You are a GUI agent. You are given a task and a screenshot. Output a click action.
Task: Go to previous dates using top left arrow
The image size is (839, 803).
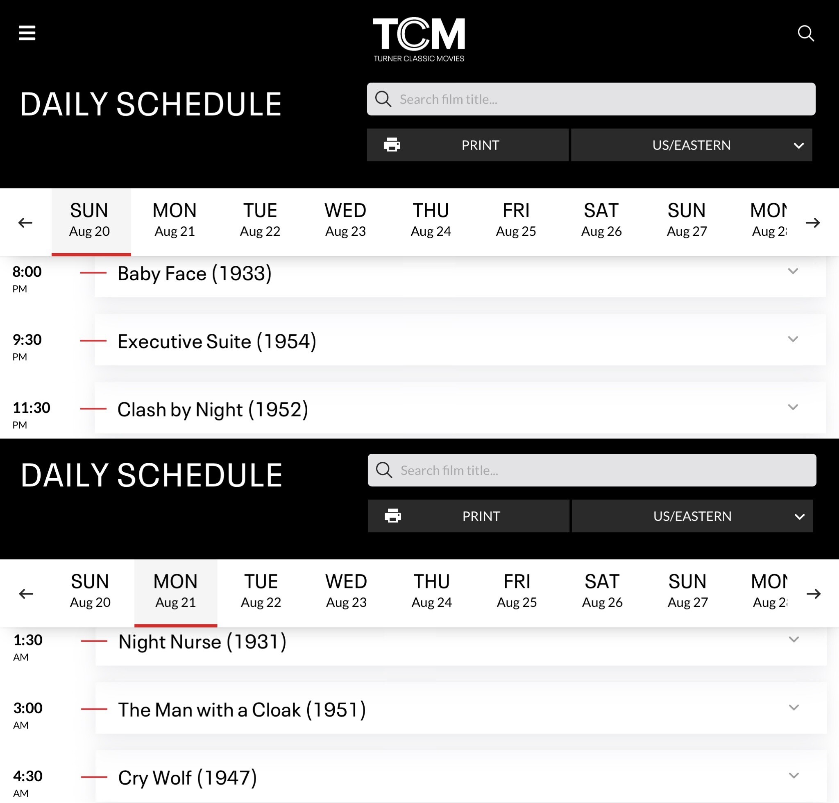coord(25,222)
